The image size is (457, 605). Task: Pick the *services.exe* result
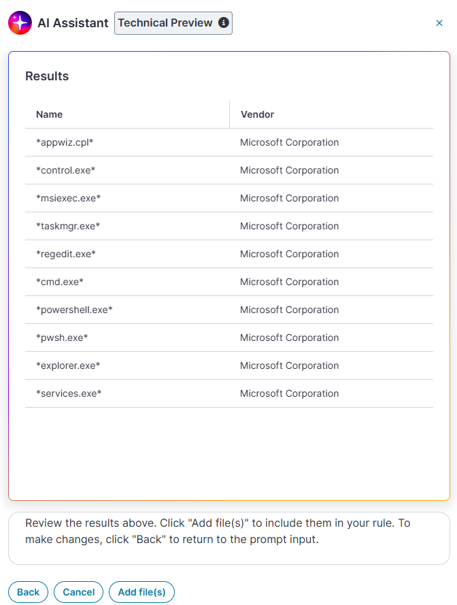(x=229, y=393)
